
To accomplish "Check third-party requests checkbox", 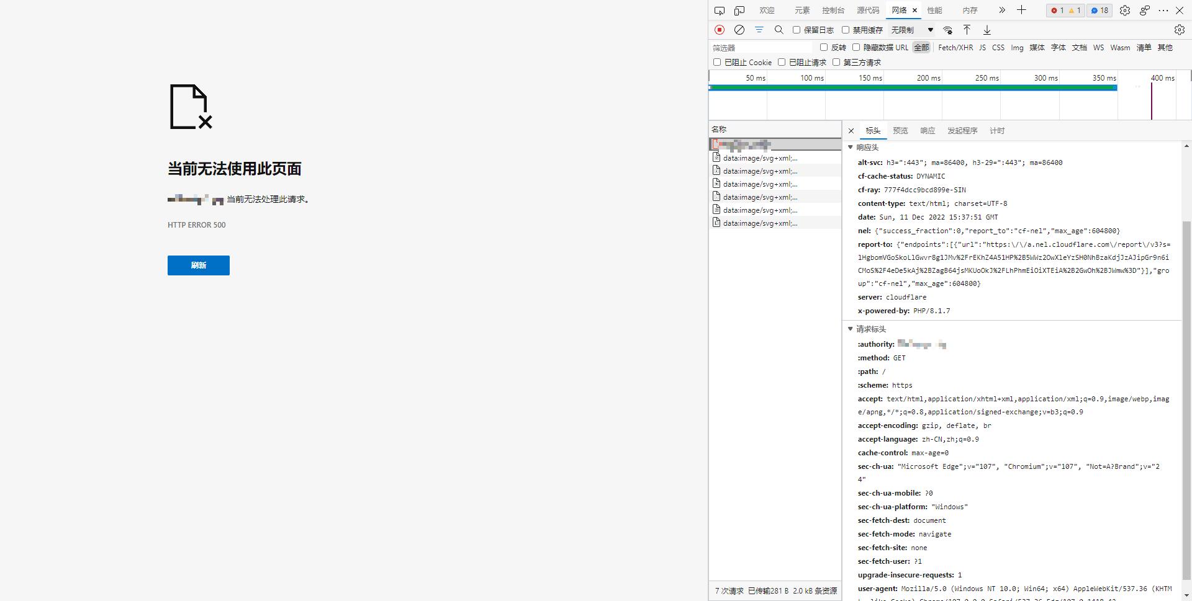I will point(836,62).
